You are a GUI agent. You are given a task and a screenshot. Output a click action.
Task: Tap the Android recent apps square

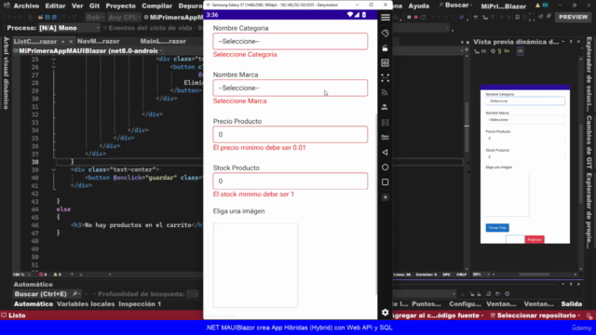tap(385, 182)
